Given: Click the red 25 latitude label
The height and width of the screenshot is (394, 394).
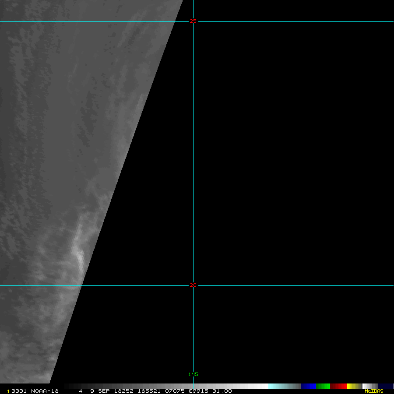Looking at the screenshot, I should pos(193,21).
